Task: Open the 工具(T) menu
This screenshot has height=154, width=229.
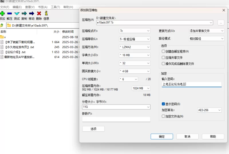Action: coord(55,7)
